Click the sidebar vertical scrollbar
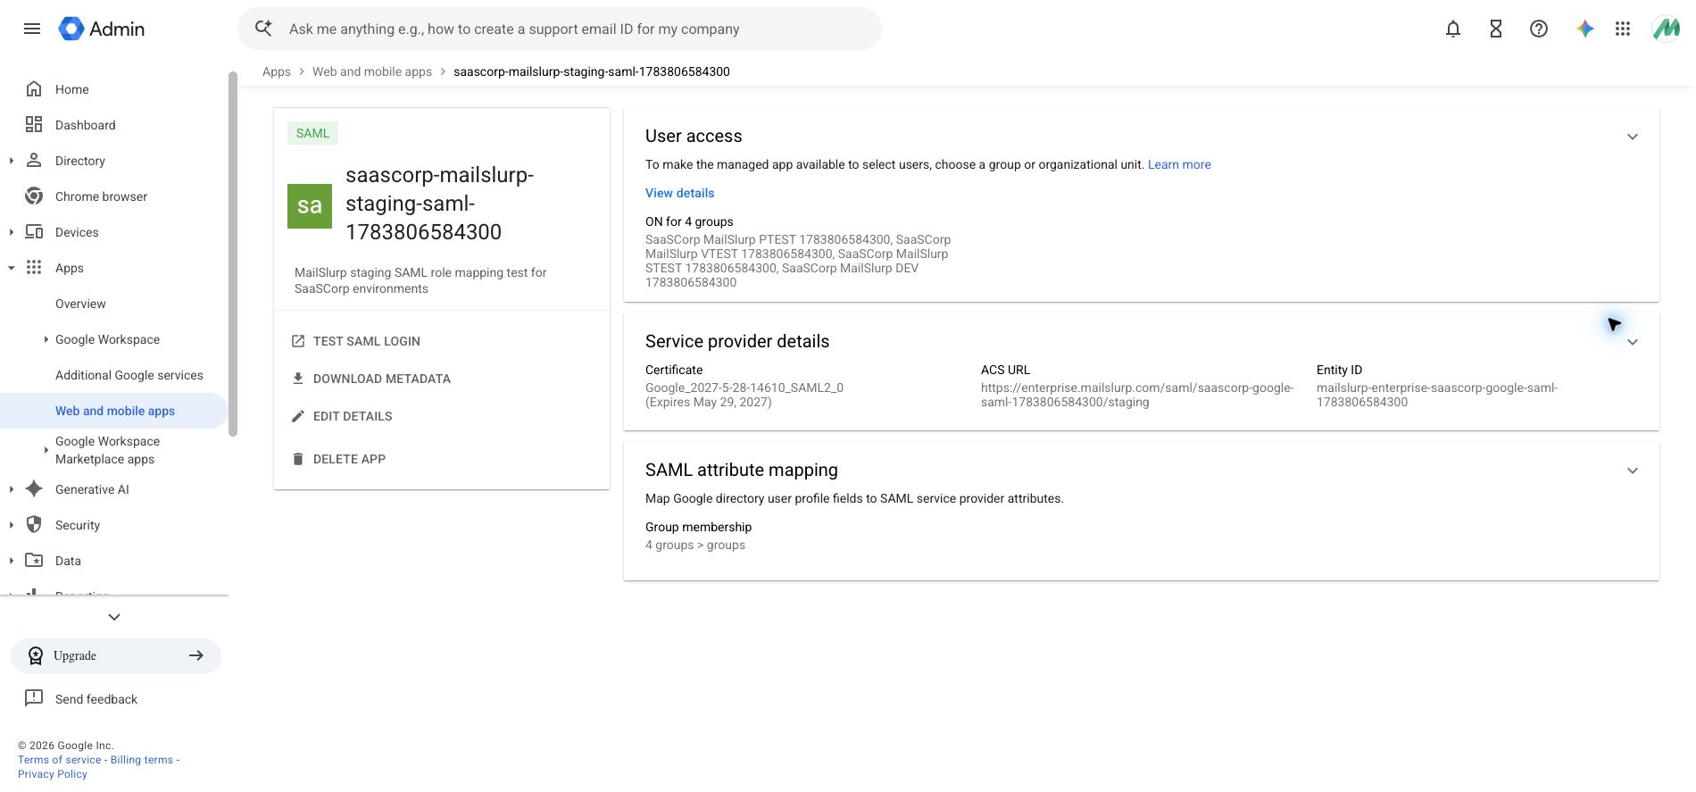The width and height of the screenshot is (1696, 792). coord(233,254)
